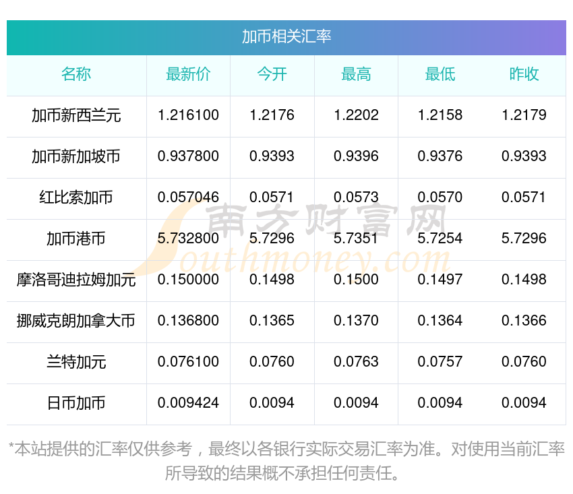The width and height of the screenshot is (573, 494).
Task: Click latest price 0.076100
Action: [x=188, y=362]
